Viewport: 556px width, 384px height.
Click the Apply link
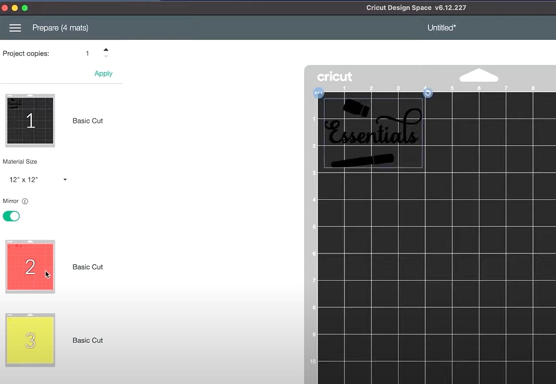click(103, 73)
